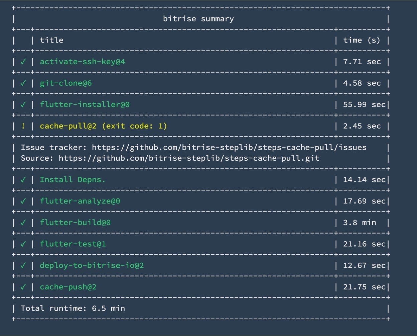Click the '2.45 sec' time value
The width and height of the screenshot is (417, 336).
pyautogui.click(x=362, y=126)
